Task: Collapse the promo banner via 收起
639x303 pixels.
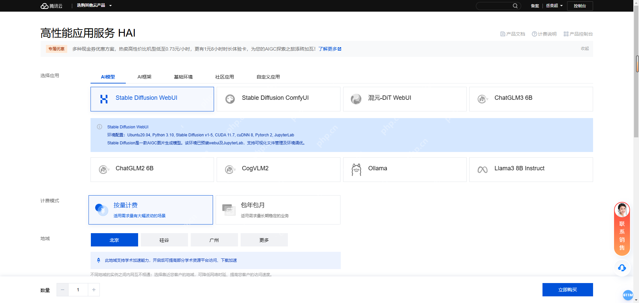Action: point(585,49)
